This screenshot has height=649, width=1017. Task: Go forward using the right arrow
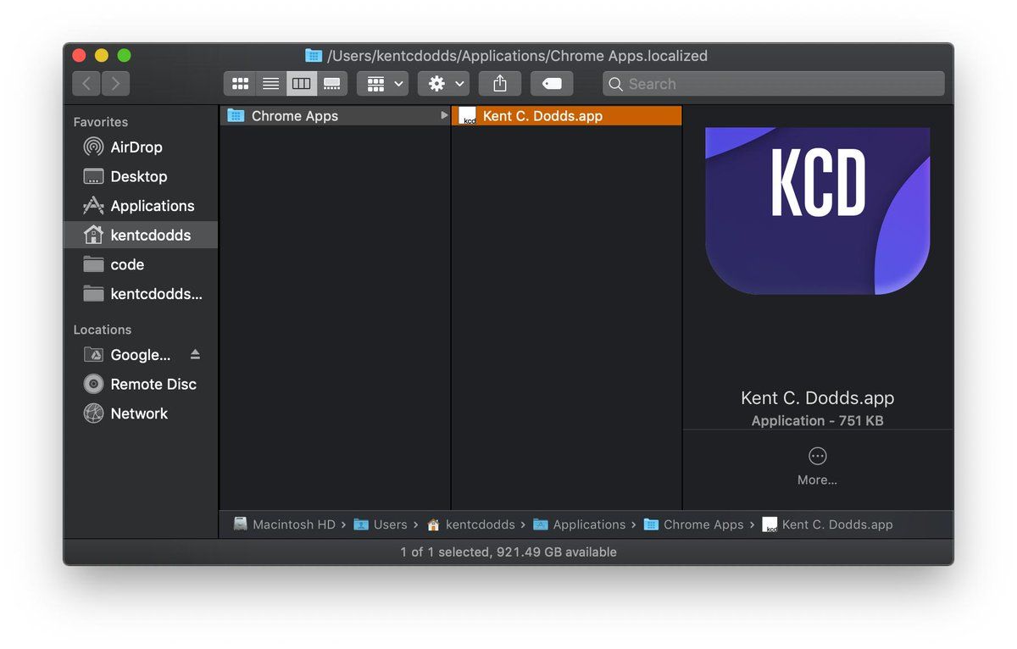(x=115, y=84)
